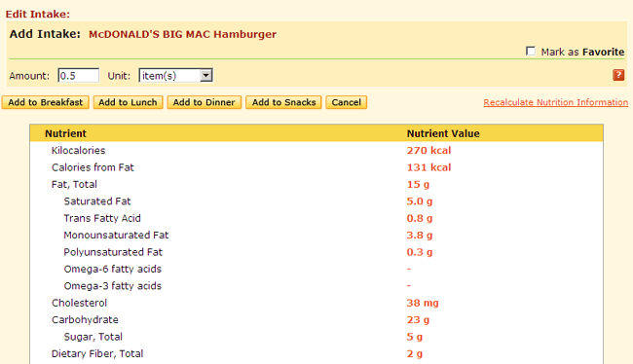Click Calories from Fat label
Viewport: 633px width, 364px height.
tap(93, 167)
